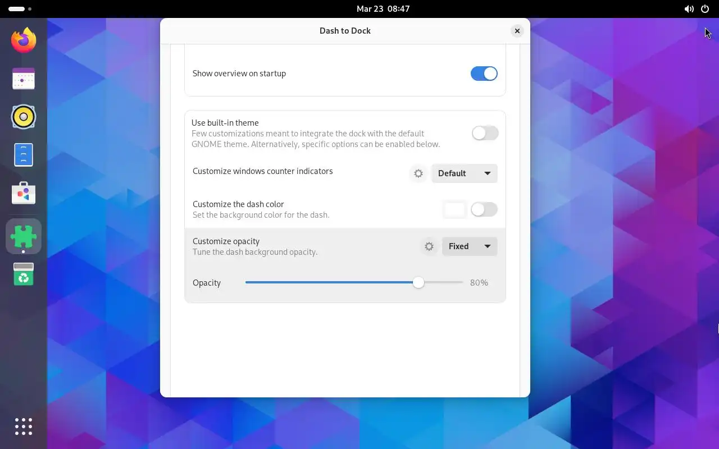Click the volume icon in top bar

tap(689, 9)
